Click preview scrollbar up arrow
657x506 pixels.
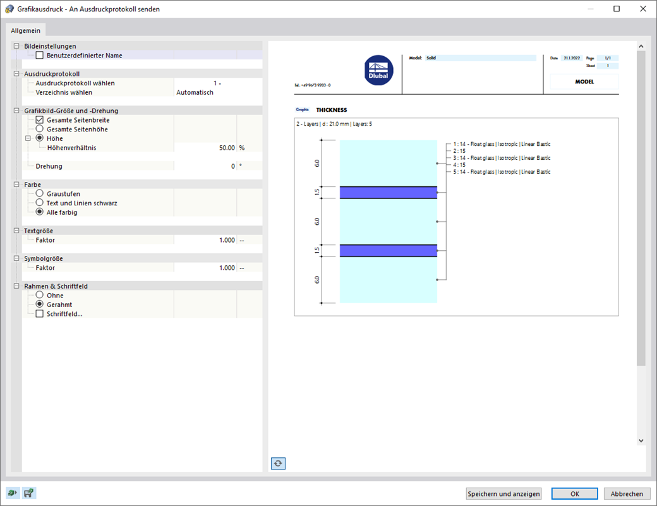coord(641,46)
